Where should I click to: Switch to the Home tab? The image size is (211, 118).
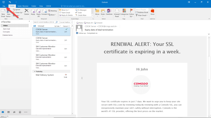click(12, 6)
